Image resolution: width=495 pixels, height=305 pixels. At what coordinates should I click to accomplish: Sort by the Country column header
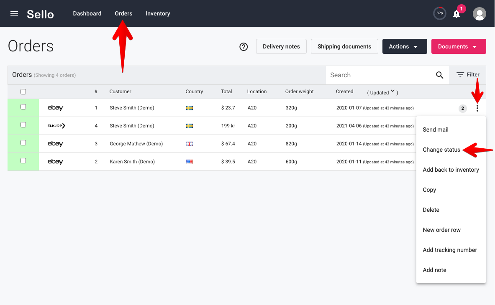coord(194,91)
